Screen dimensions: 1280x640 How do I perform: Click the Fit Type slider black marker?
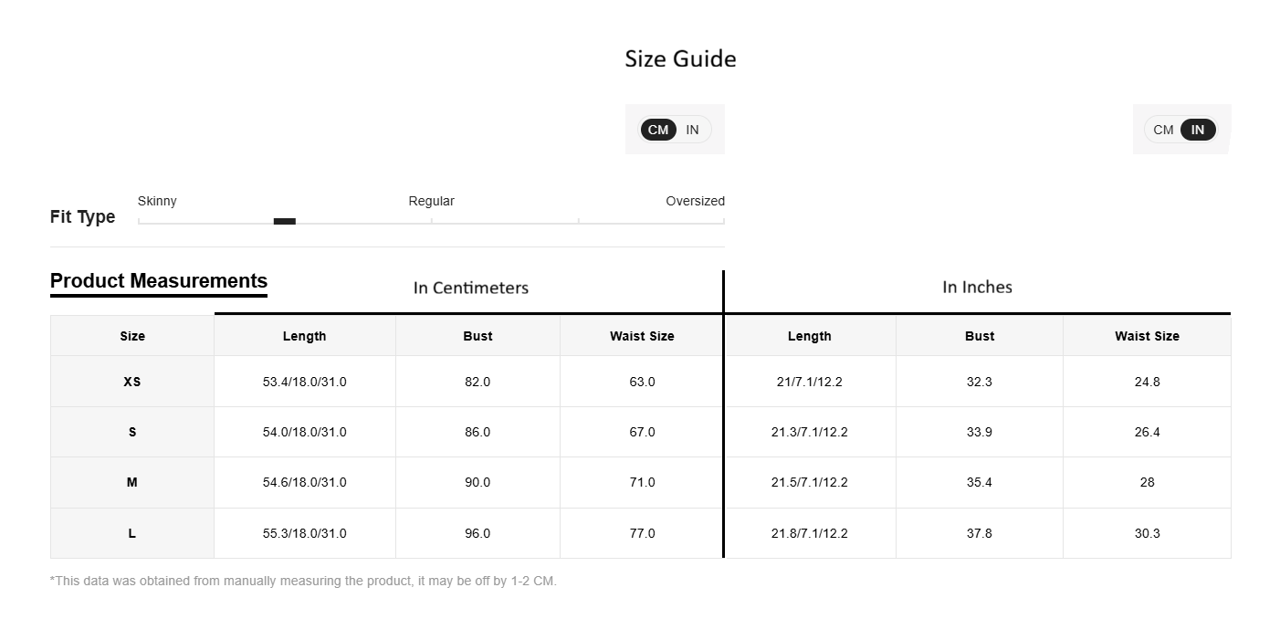tap(285, 221)
